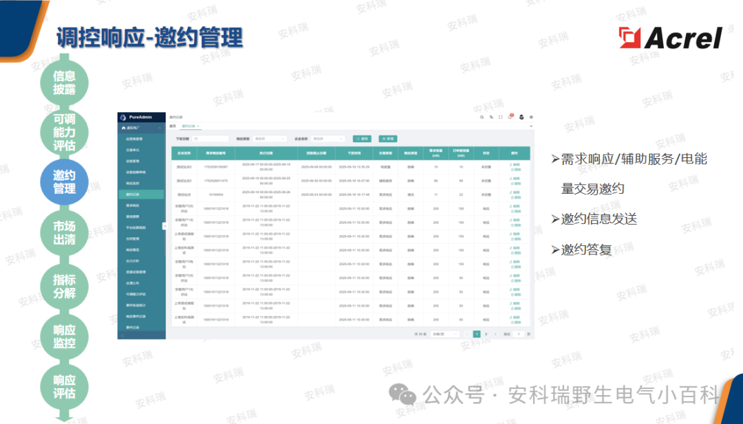Switch to the 首页 tab
The width and height of the screenshot is (743, 424).
tap(173, 126)
